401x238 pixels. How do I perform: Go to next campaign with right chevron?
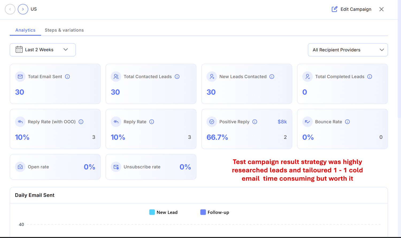click(23, 9)
